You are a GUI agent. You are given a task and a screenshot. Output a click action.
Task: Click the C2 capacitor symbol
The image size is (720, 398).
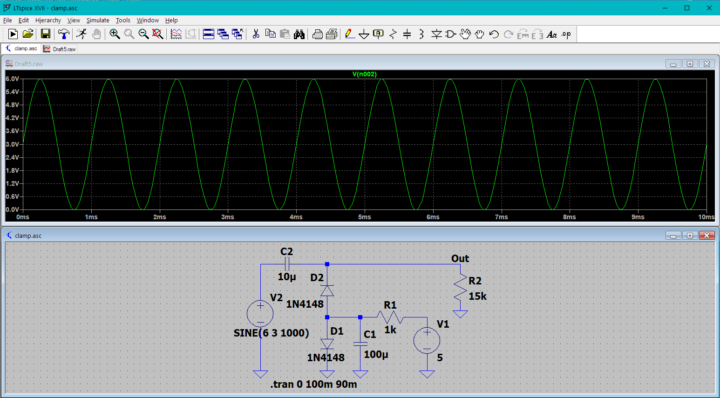(x=287, y=264)
